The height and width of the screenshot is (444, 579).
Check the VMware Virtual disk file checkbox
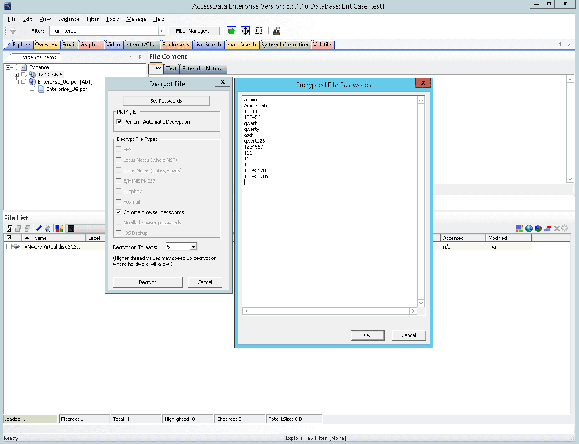(9, 247)
